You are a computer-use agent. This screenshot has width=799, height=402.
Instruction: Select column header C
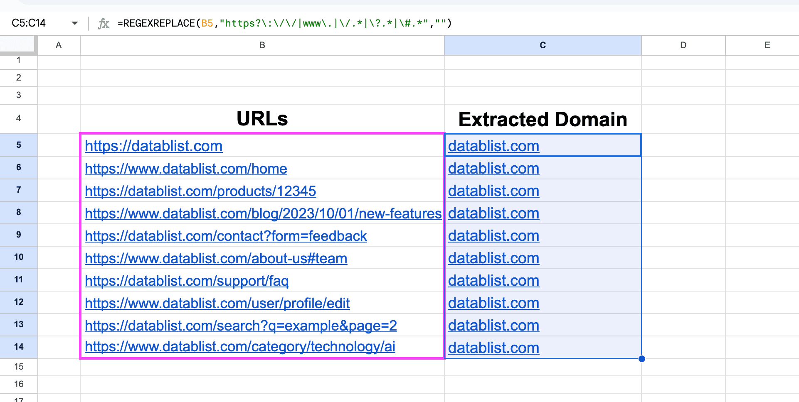tap(542, 45)
